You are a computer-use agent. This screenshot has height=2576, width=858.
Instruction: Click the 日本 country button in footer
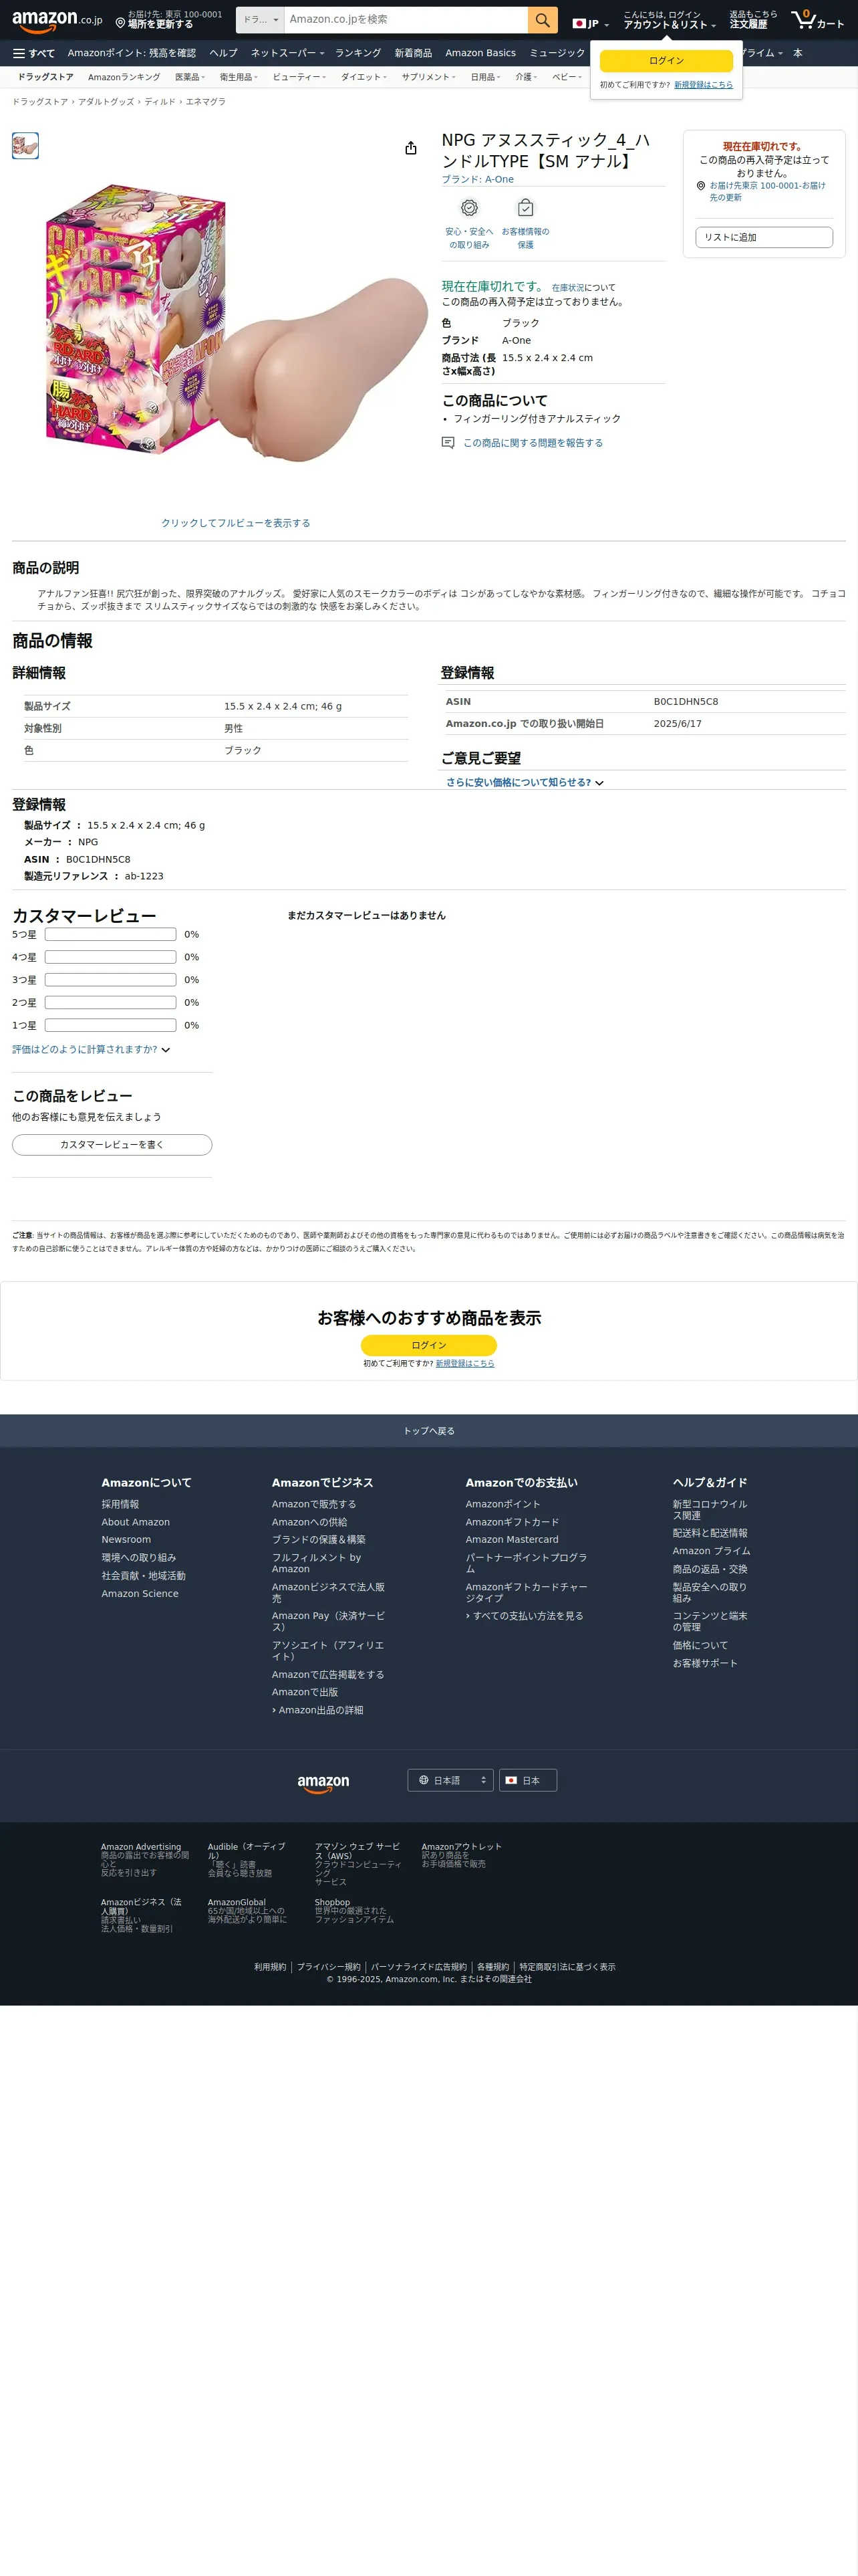point(527,1780)
